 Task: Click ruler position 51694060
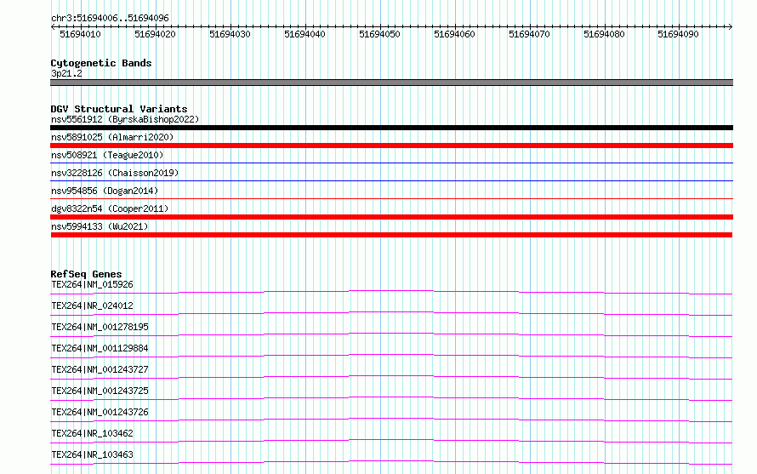454,34
